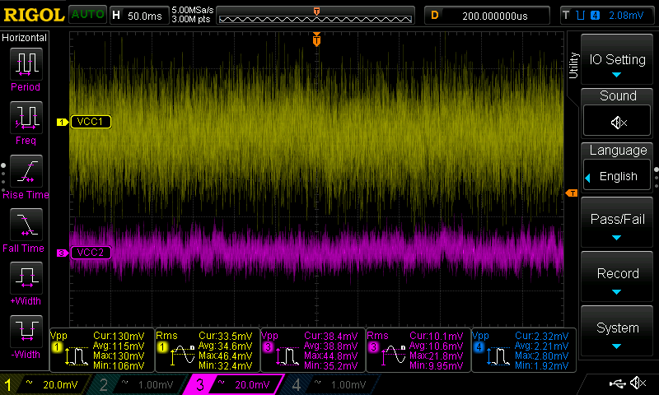Select channel 3 at 20.0mV scale
Screen dimensions: 659x395
tap(236, 384)
